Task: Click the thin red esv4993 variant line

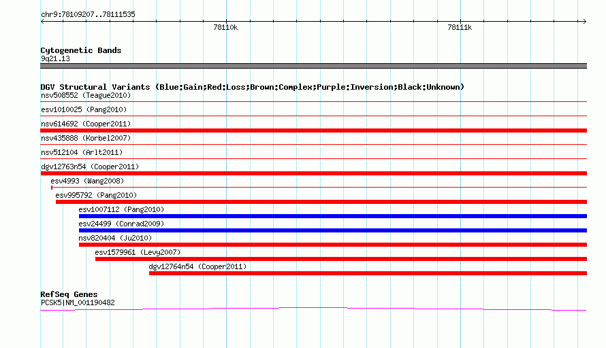Action: point(319,188)
